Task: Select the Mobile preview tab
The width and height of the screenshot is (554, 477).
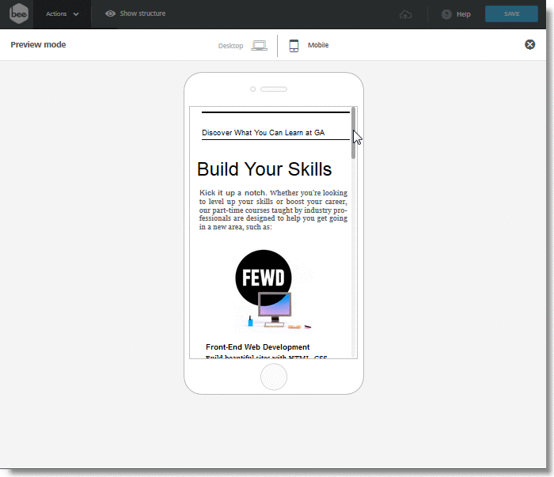Action: tap(318, 46)
